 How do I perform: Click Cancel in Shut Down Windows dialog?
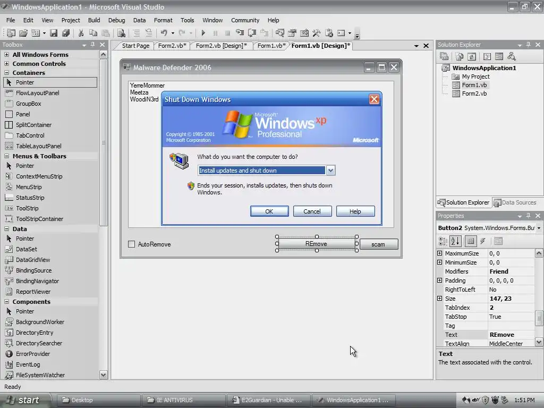312,211
